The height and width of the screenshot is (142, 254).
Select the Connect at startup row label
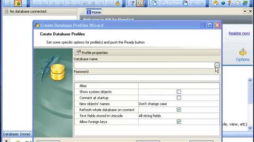point(94,98)
